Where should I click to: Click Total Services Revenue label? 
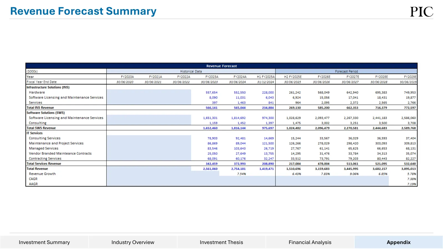[x=44, y=164]
